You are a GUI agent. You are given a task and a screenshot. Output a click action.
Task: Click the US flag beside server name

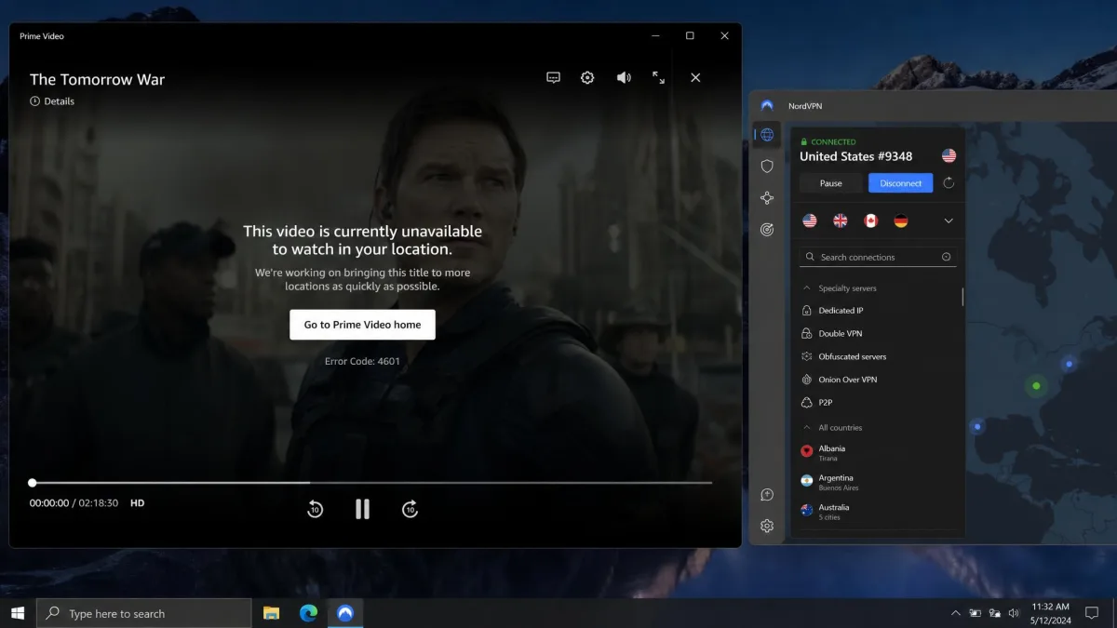tap(949, 156)
